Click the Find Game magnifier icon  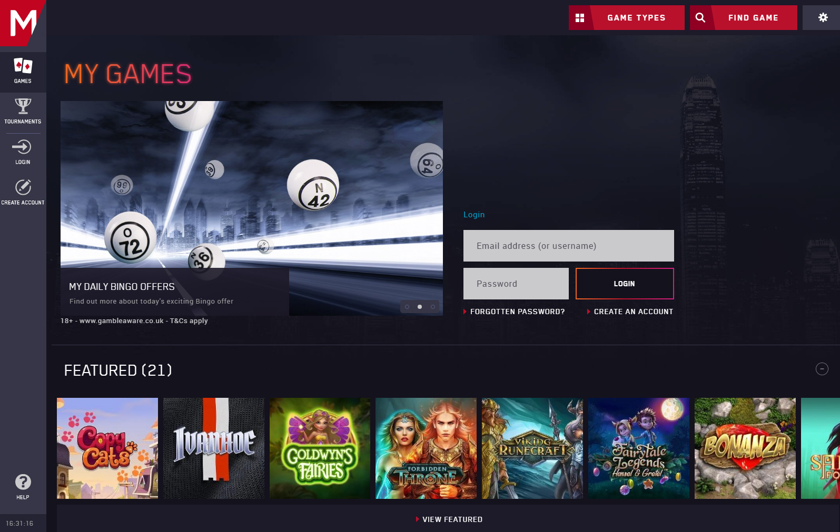coord(700,18)
